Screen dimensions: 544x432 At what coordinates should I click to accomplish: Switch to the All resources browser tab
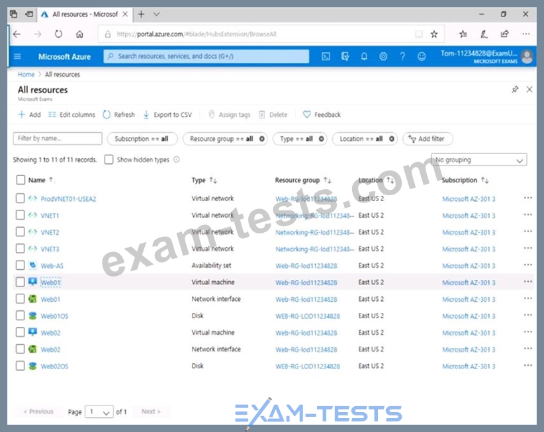(x=85, y=14)
